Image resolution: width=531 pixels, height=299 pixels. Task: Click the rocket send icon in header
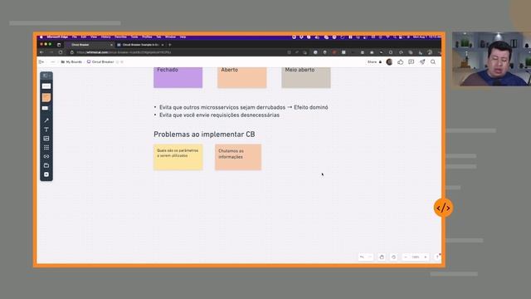coord(422,62)
